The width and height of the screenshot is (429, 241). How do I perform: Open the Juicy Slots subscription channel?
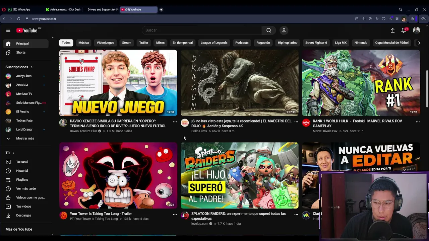click(26, 76)
